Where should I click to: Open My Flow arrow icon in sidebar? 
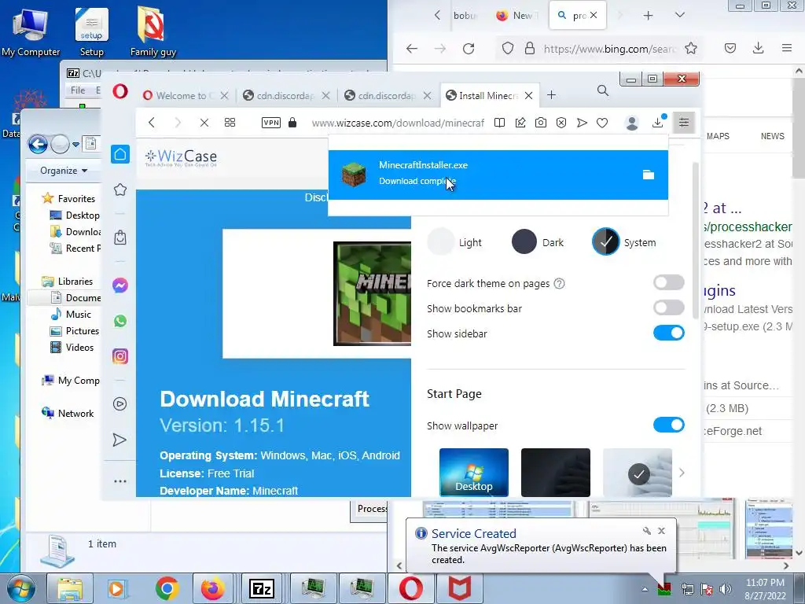coord(119,440)
